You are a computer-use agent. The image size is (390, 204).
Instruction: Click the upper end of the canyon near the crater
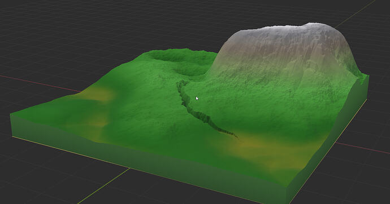(x=181, y=83)
